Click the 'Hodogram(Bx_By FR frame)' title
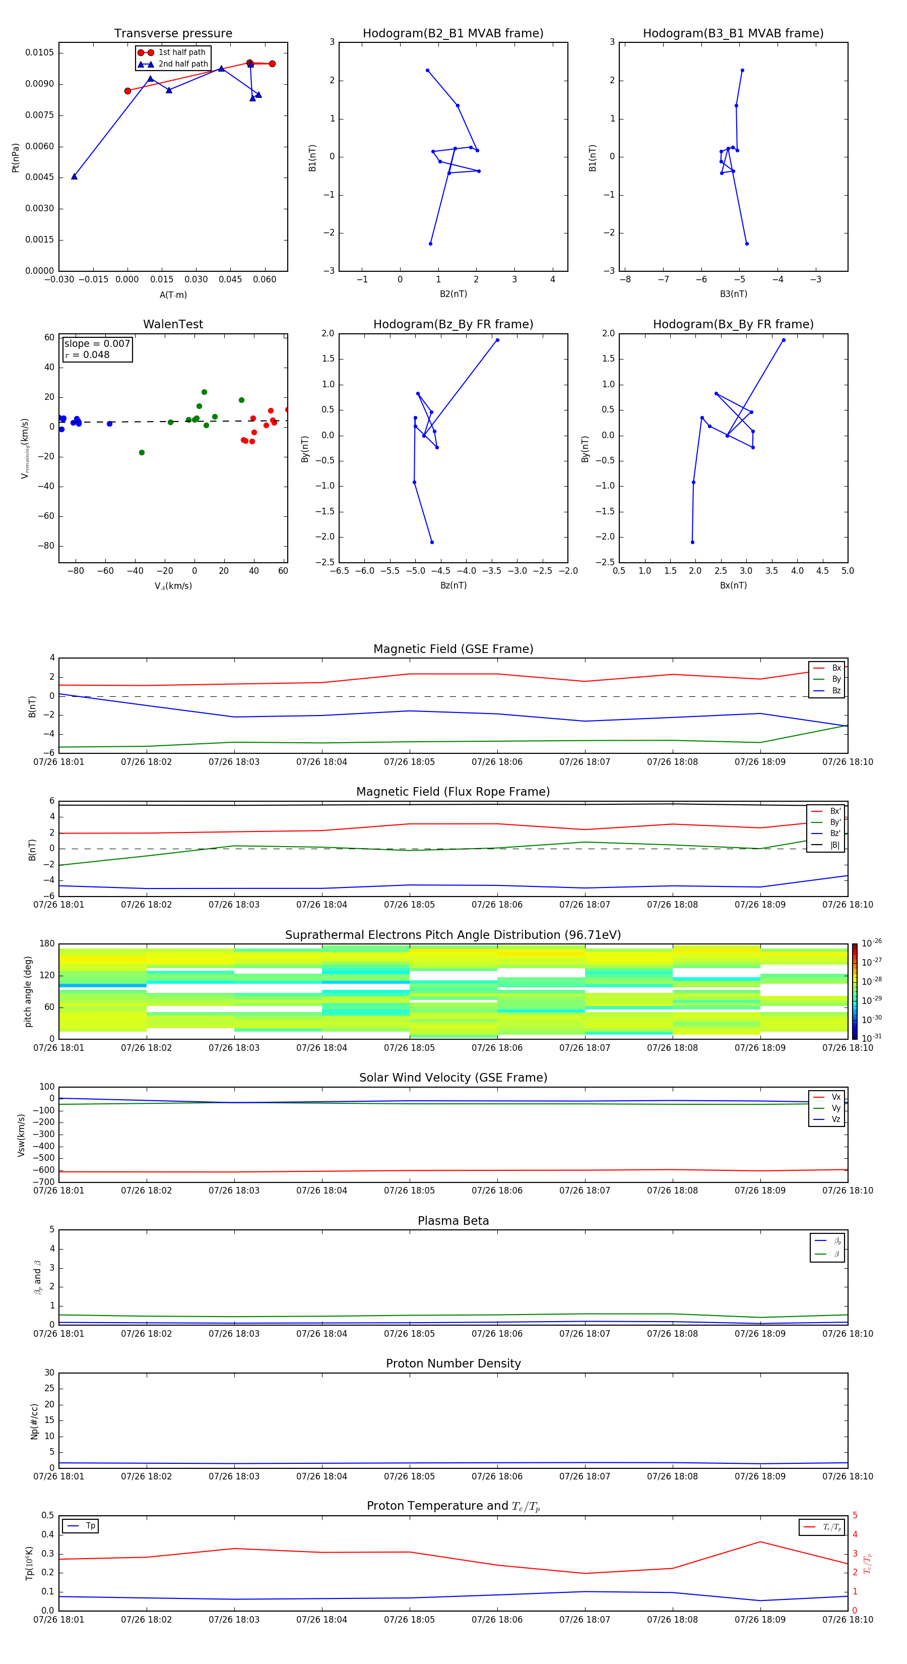 tap(733, 324)
